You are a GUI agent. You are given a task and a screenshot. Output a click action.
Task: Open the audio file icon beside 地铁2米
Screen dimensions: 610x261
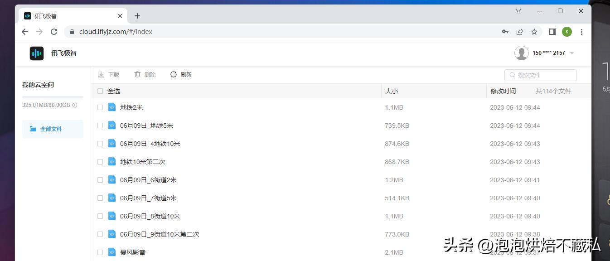[112, 107]
